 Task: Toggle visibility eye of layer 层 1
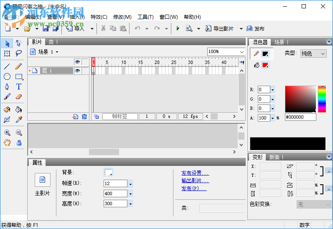click(77, 71)
